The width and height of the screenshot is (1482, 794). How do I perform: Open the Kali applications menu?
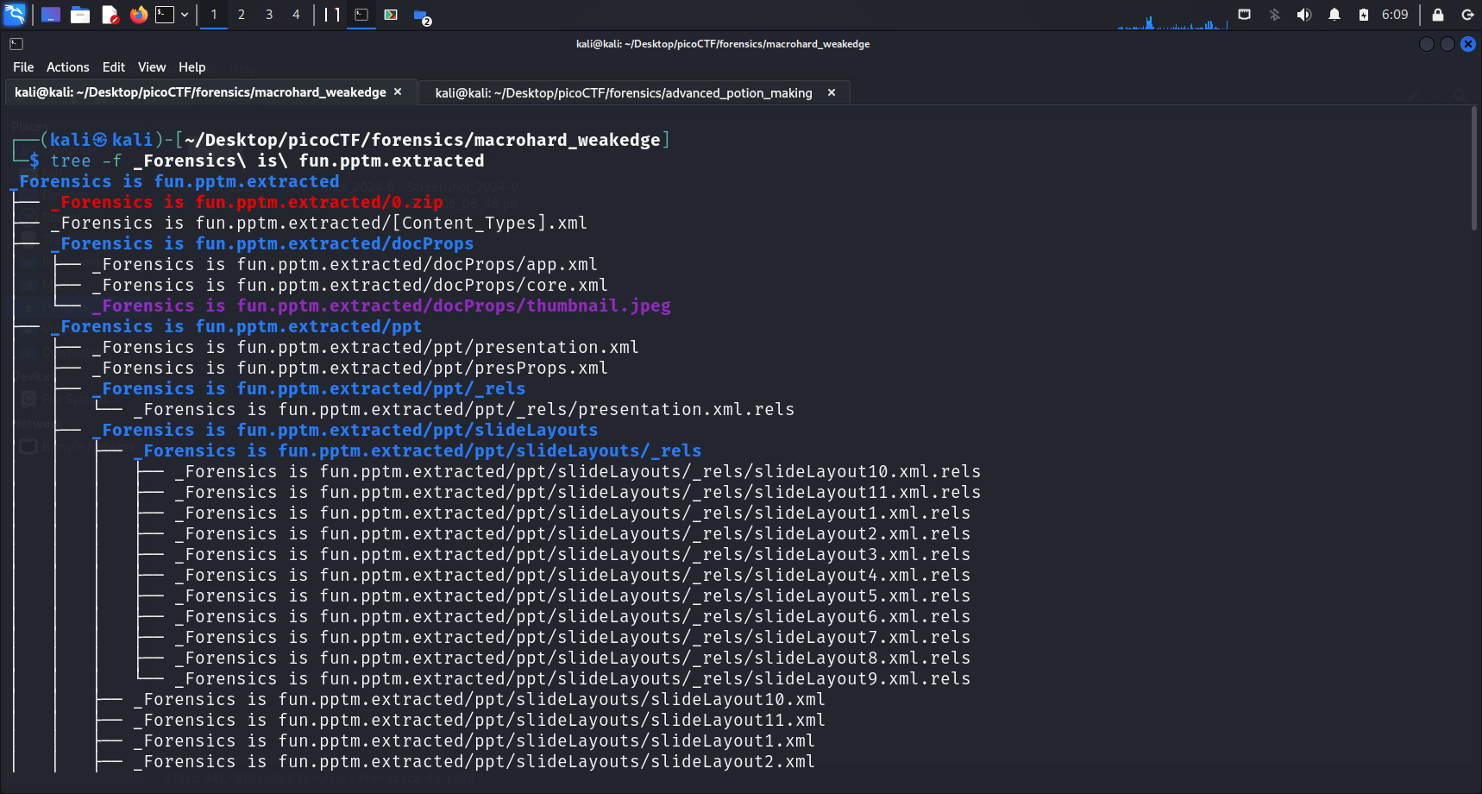(15, 15)
